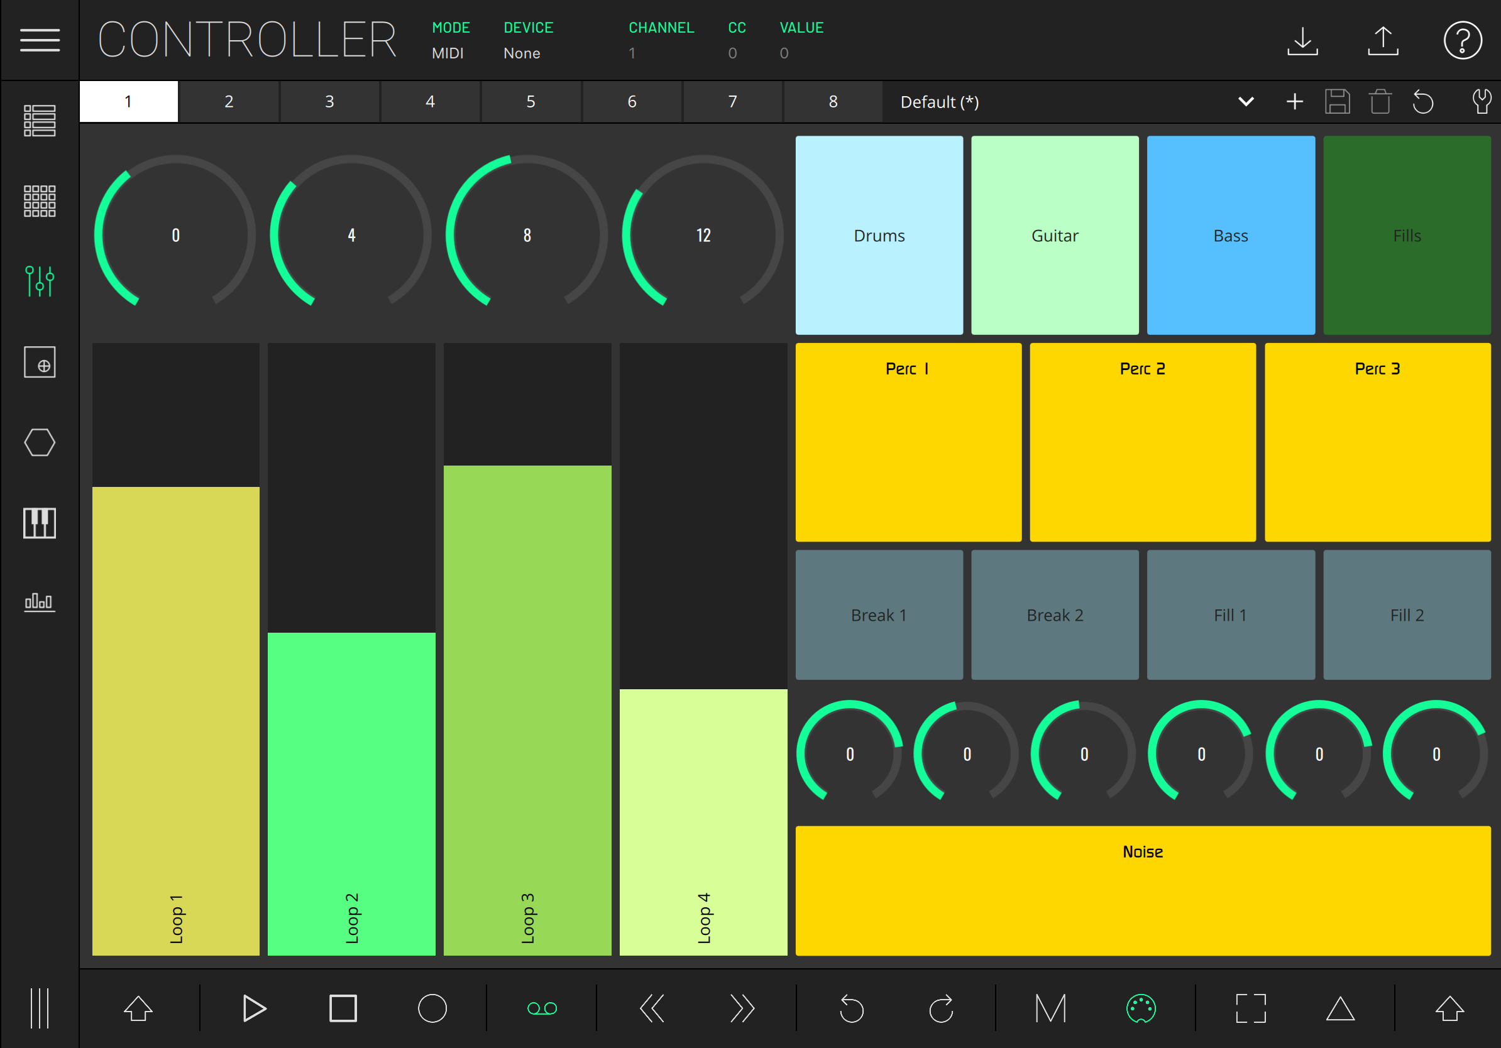Switch to page tab 8
Image resolution: width=1501 pixels, height=1048 pixels.
coord(833,101)
